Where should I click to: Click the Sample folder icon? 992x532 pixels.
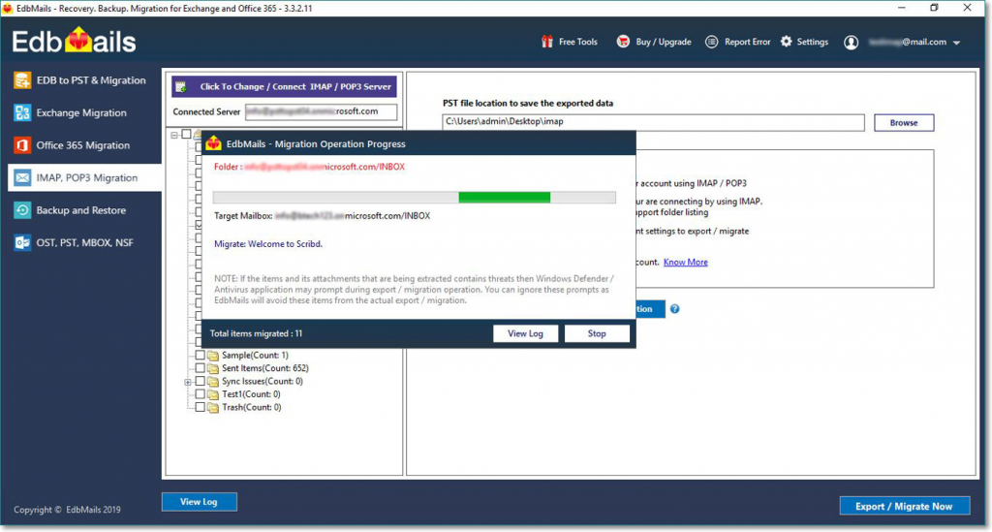pyautogui.click(x=213, y=356)
